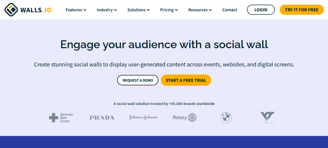Click the PRADA brand logo
The width and height of the screenshot is (328, 148).
tap(102, 118)
